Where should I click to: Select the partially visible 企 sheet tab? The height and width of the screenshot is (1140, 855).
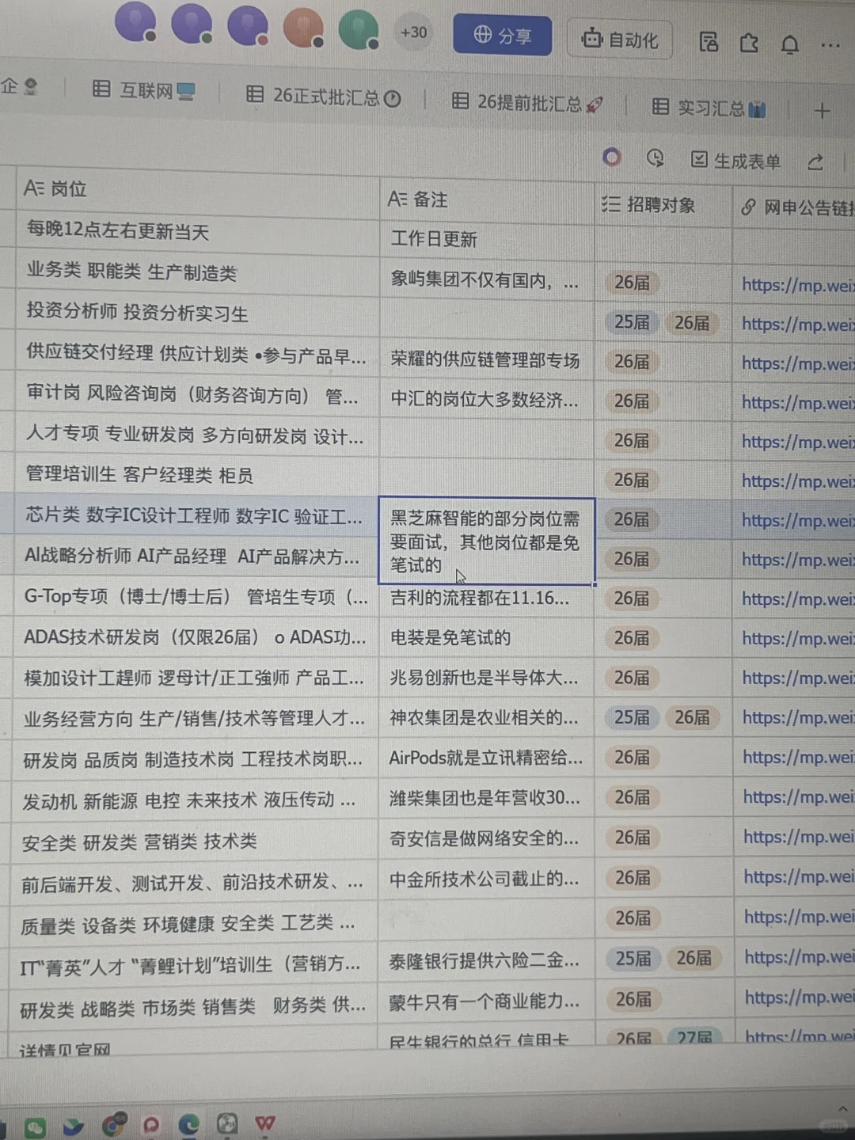[x=20, y=85]
